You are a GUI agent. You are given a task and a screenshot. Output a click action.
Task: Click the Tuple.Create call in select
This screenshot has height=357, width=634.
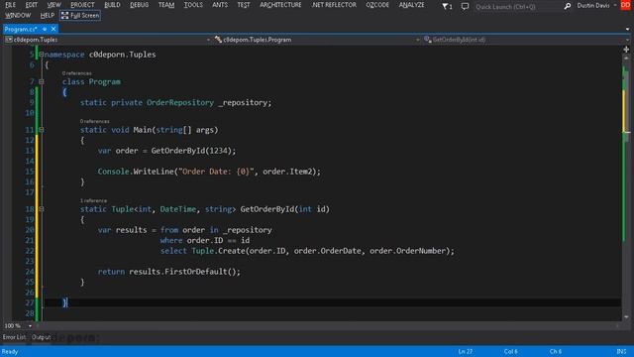323,251
